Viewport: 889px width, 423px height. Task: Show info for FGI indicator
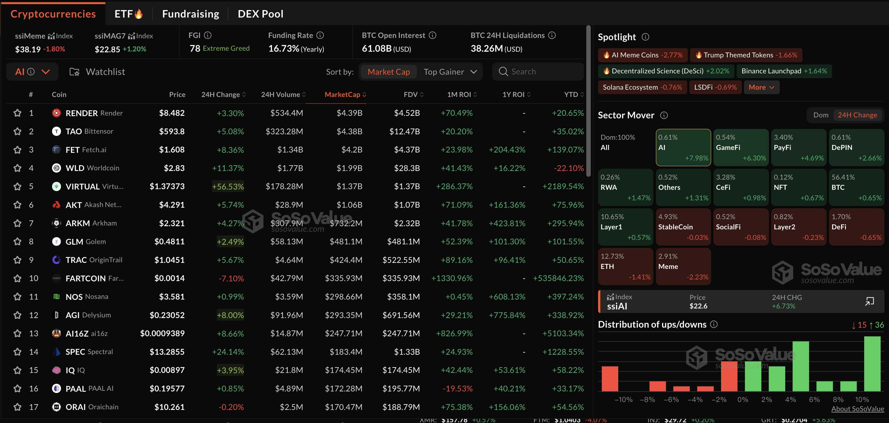[x=208, y=35]
